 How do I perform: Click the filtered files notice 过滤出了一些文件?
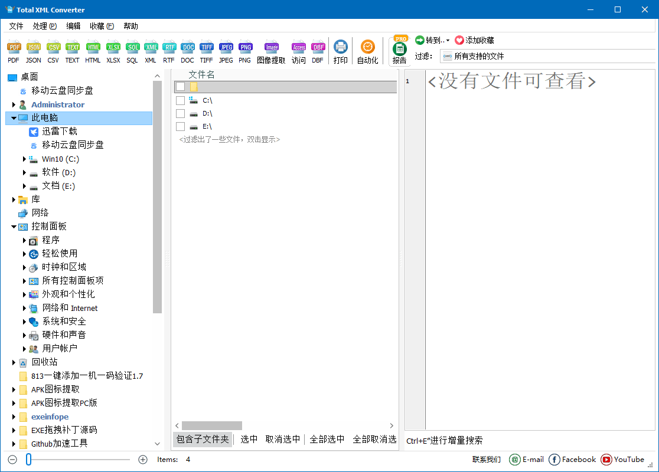tap(230, 139)
